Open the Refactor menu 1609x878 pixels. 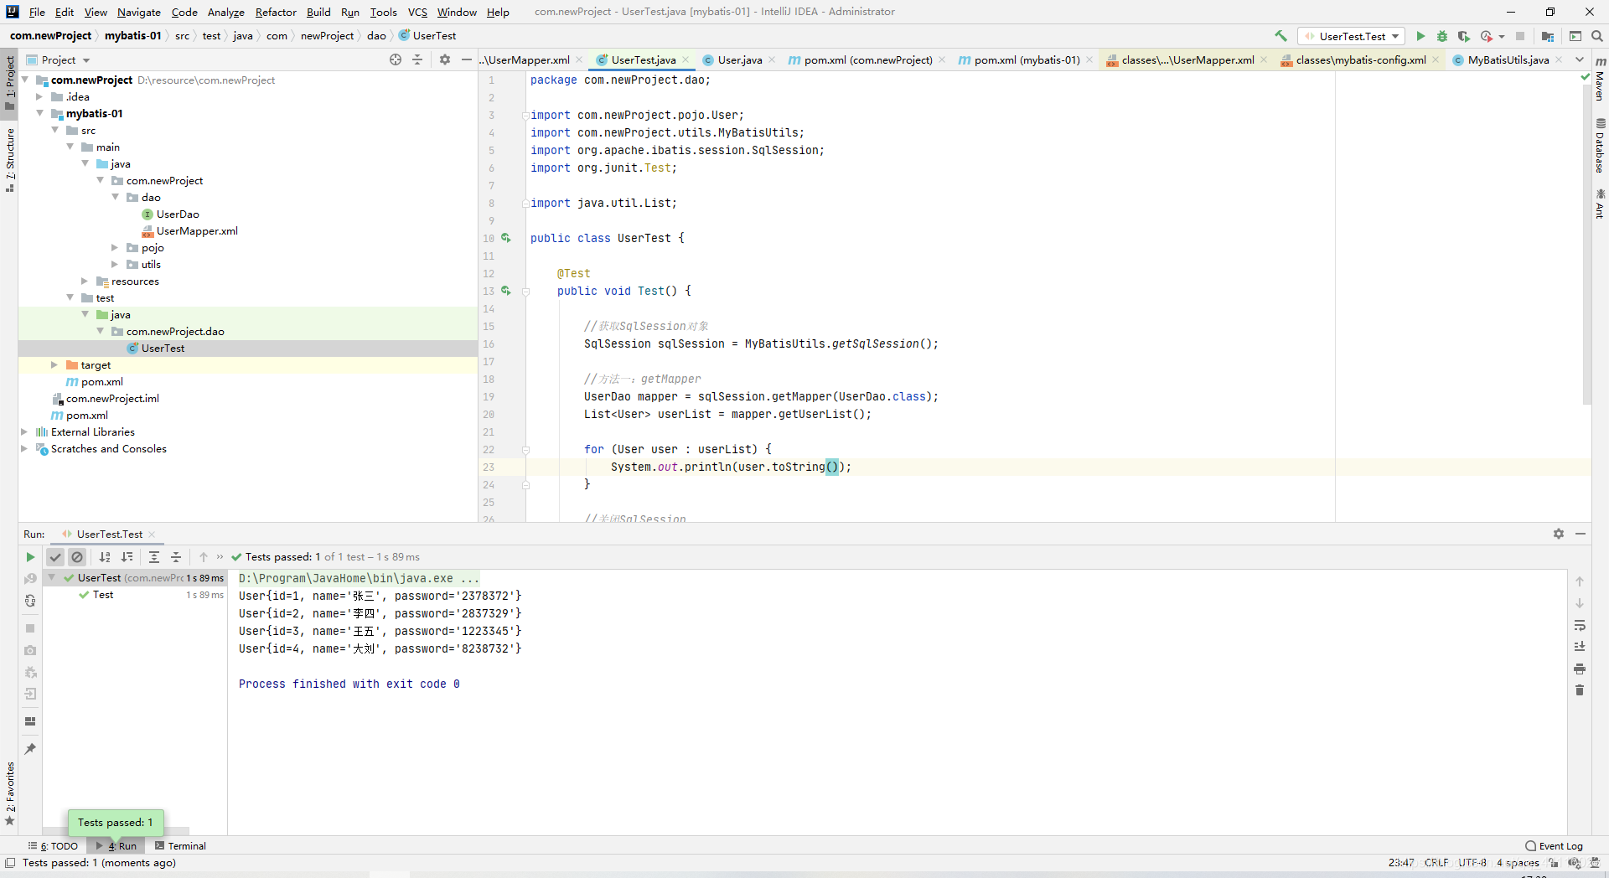276,12
